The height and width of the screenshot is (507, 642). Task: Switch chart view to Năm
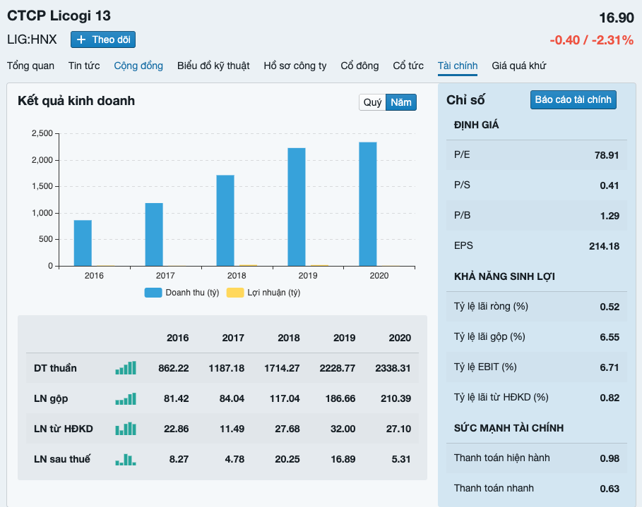pyautogui.click(x=401, y=102)
